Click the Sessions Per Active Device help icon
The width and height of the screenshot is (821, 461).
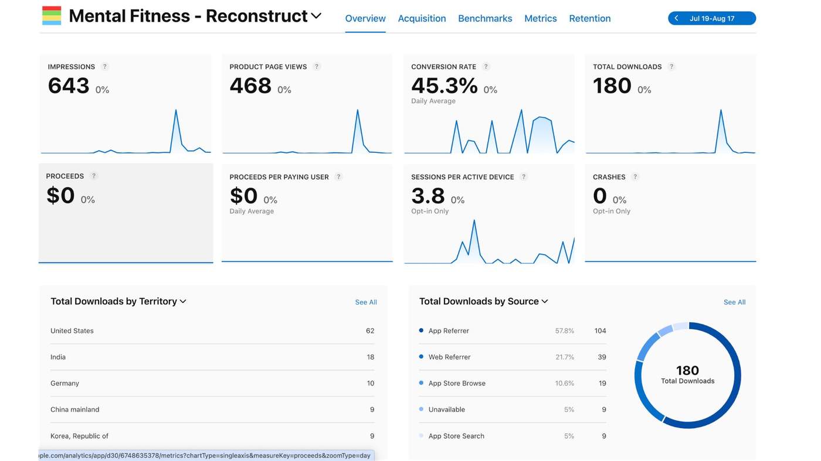pos(524,177)
